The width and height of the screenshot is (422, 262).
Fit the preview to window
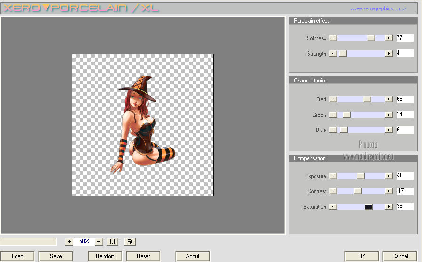pyautogui.click(x=130, y=241)
